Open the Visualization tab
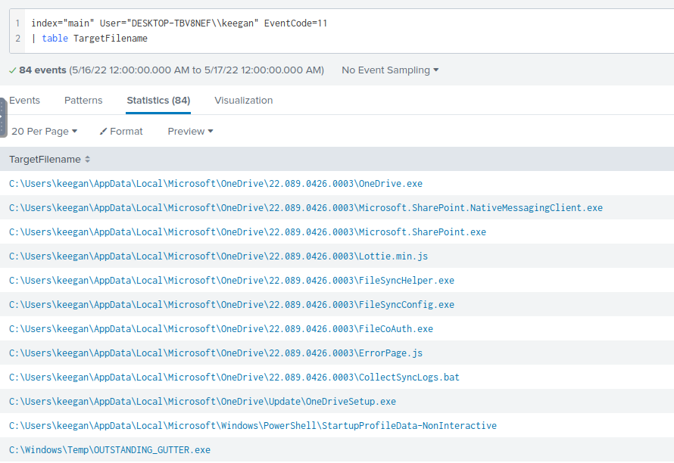Image resolution: width=674 pixels, height=463 pixels. [243, 101]
